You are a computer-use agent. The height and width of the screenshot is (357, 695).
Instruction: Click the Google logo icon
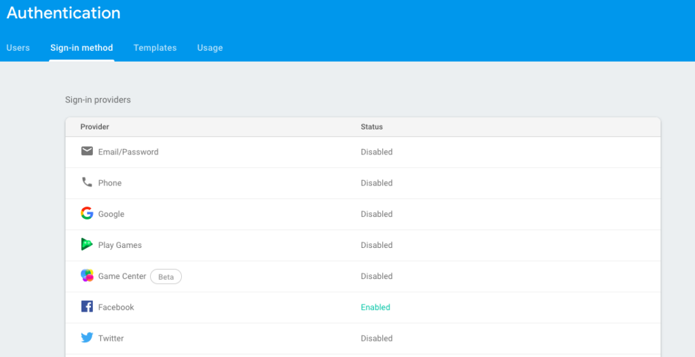point(87,213)
